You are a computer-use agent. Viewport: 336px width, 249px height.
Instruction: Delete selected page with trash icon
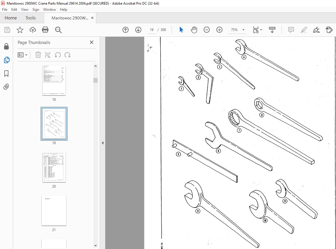point(38,55)
